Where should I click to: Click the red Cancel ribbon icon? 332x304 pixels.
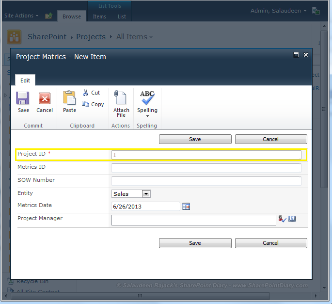click(x=45, y=98)
